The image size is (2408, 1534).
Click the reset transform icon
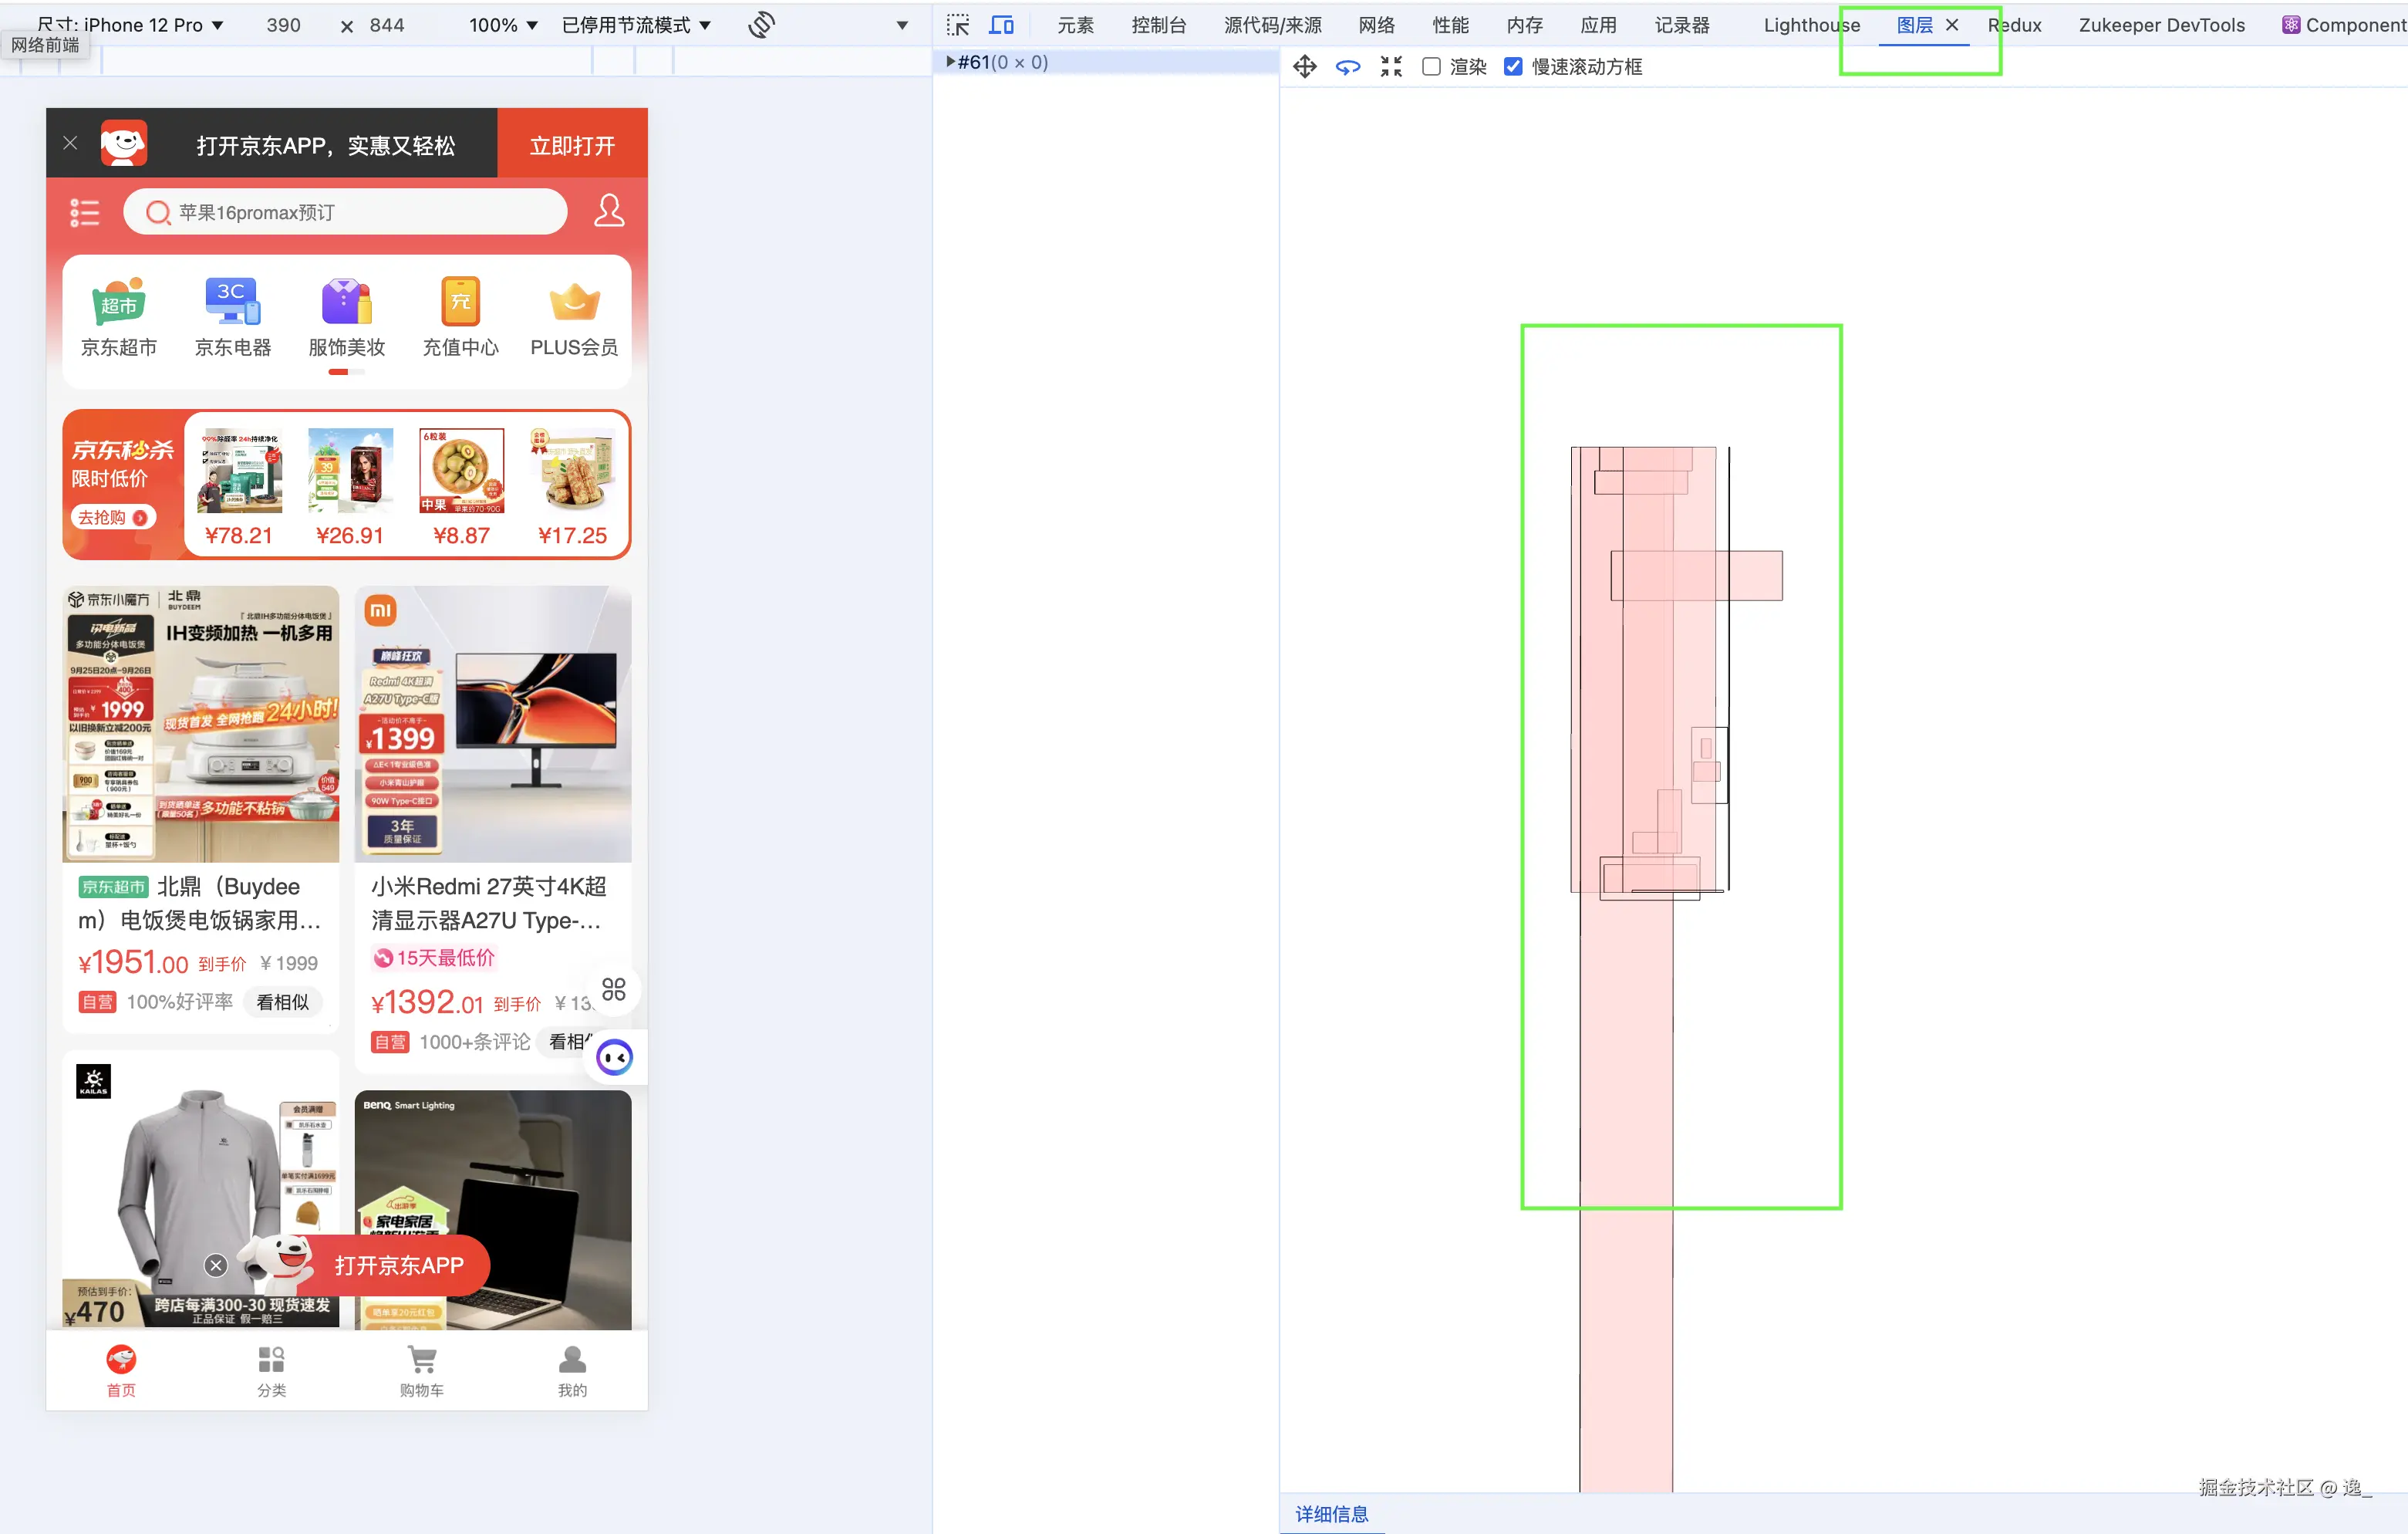click(x=1390, y=67)
